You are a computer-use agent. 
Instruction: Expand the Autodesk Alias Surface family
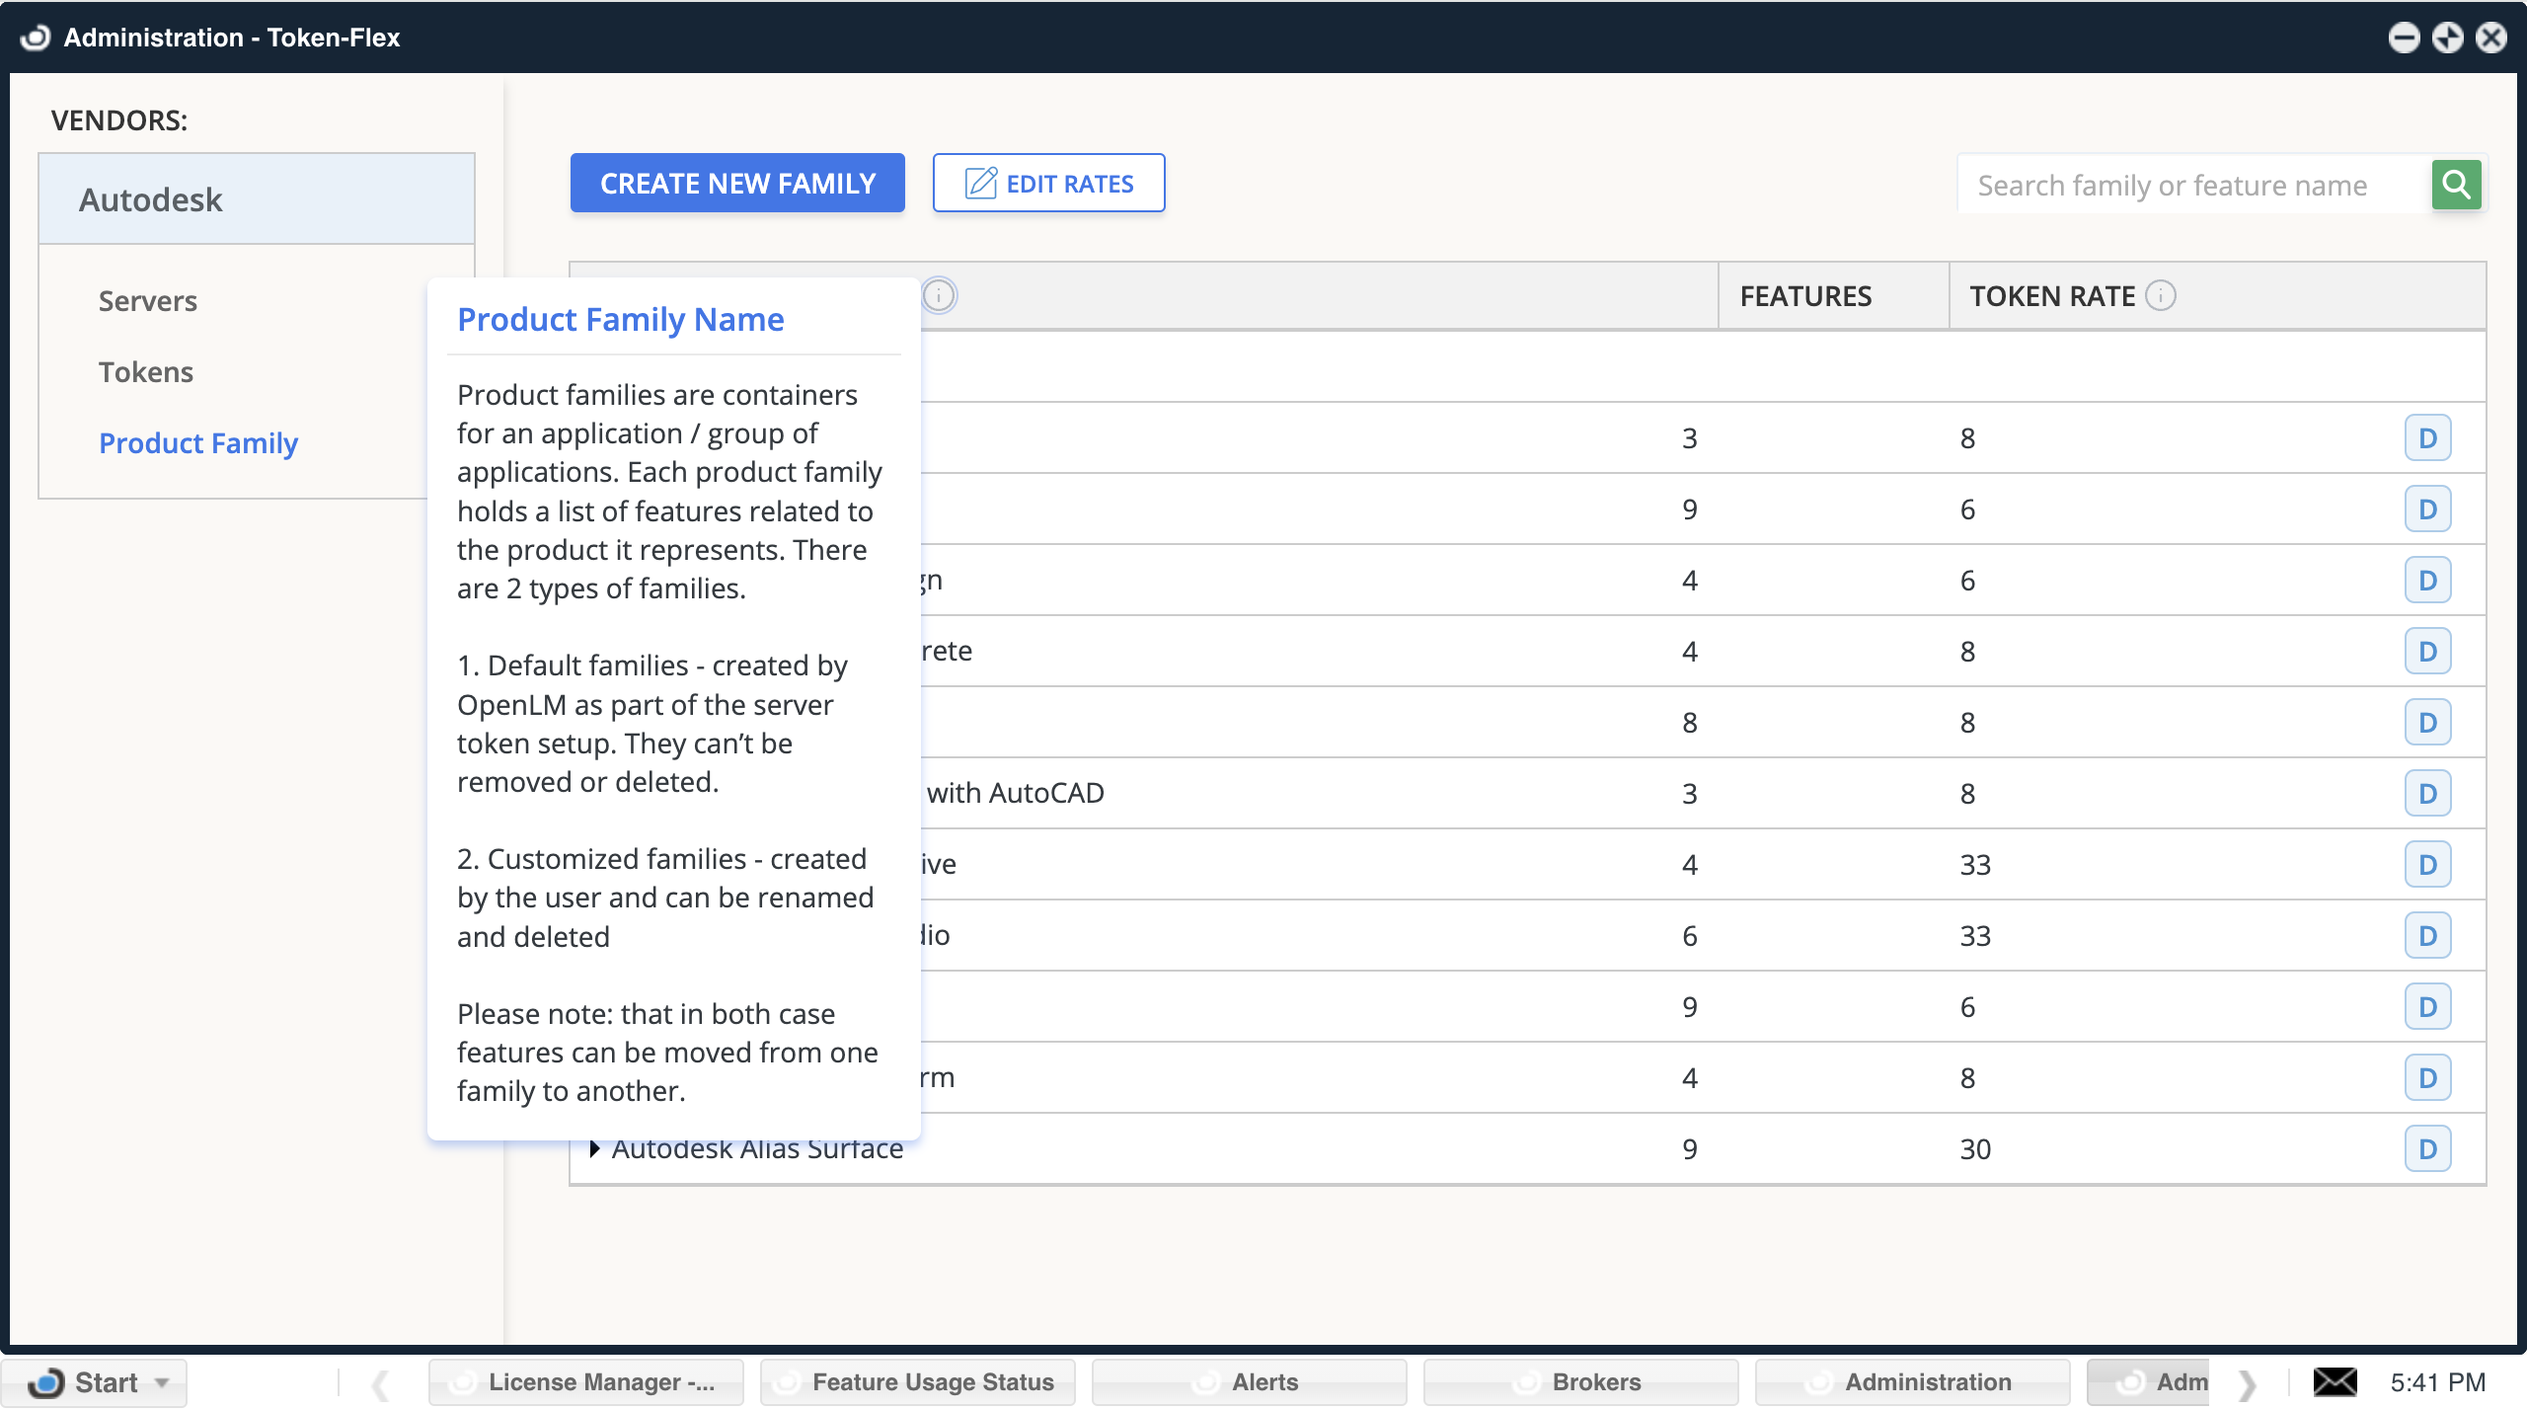click(595, 1147)
